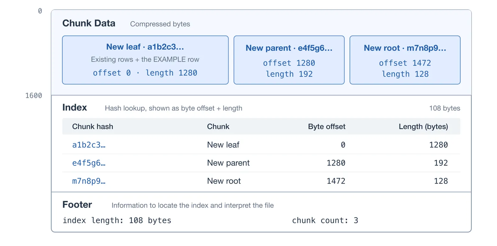The image size is (497, 246).
Task: Click the 'New leaf · a1b2c3...' chunk box
Action: 145,60
